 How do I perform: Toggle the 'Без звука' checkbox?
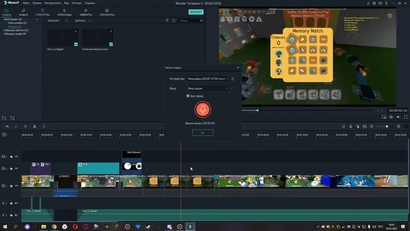pos(188,96)
